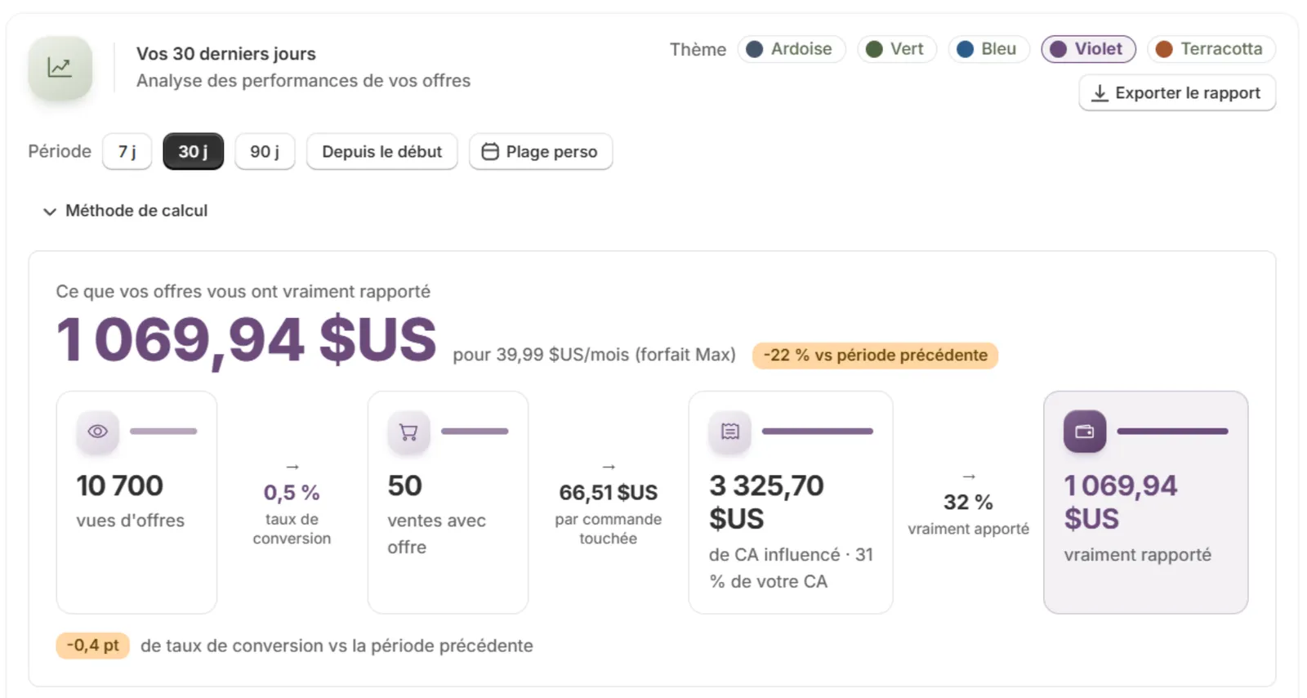Click the chevron beside Méthode de calcul
The image size is (1307, 698).
[x=50, y=212]
